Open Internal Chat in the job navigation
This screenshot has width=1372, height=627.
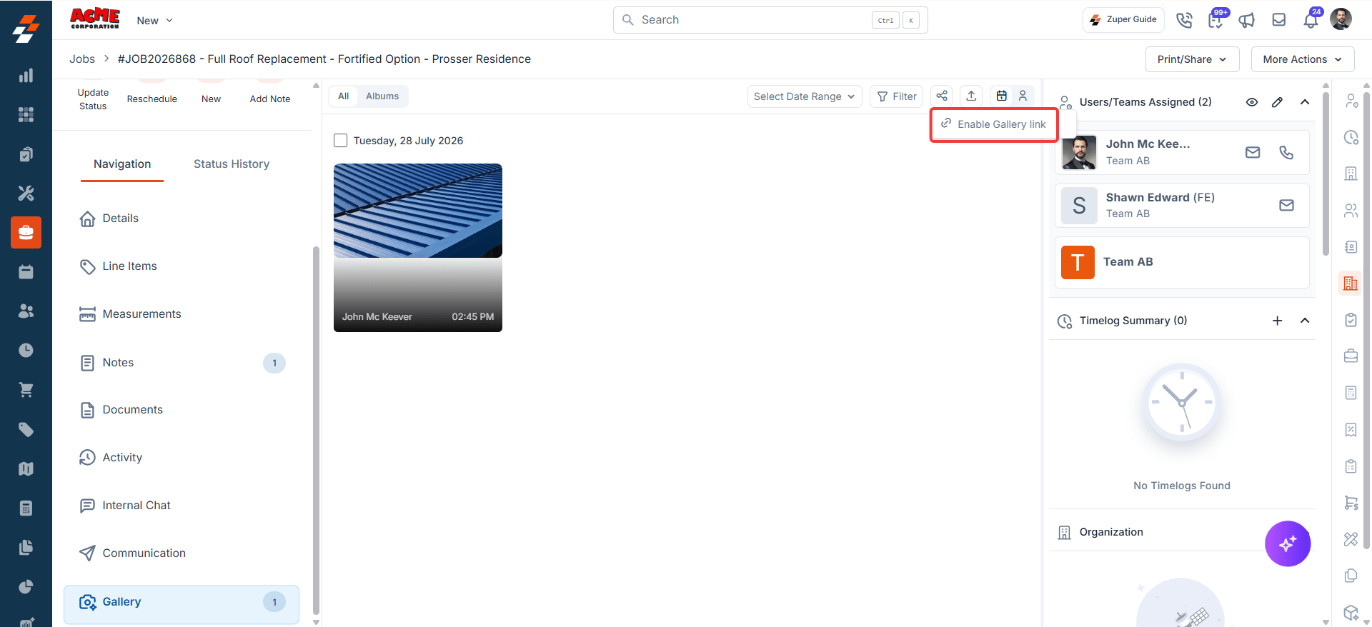[x=182, y=506]
